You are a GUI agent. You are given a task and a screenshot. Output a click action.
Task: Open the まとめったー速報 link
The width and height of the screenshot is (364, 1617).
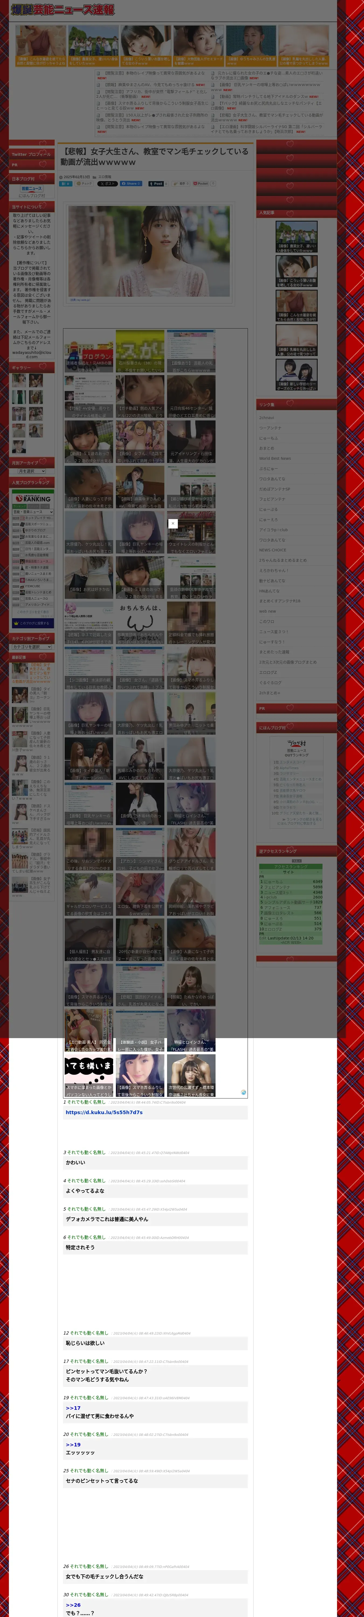click(274, 652)
